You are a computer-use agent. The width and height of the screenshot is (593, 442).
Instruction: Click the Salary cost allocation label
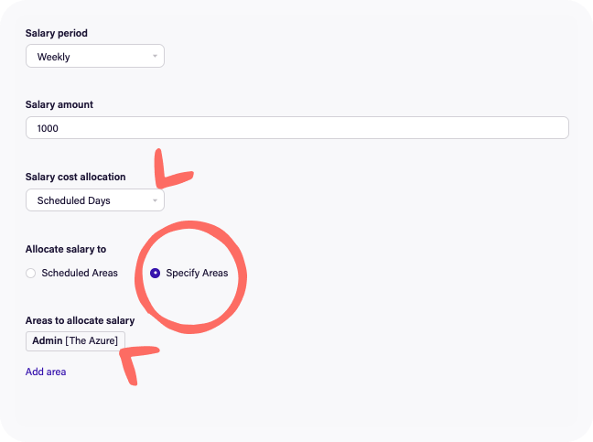tap(75, 177)
